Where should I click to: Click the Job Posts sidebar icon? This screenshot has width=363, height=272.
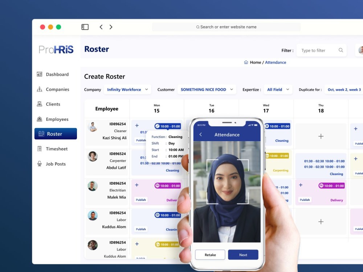point(40,164)
